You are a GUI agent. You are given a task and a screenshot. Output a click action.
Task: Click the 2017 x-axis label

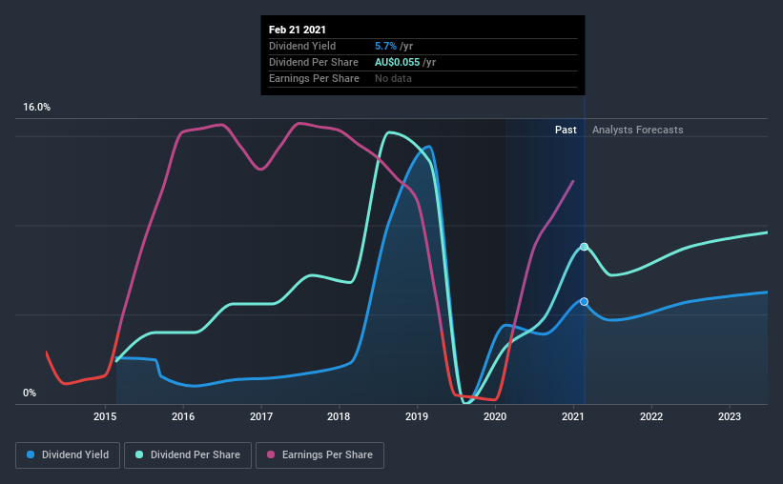[261, 416]
